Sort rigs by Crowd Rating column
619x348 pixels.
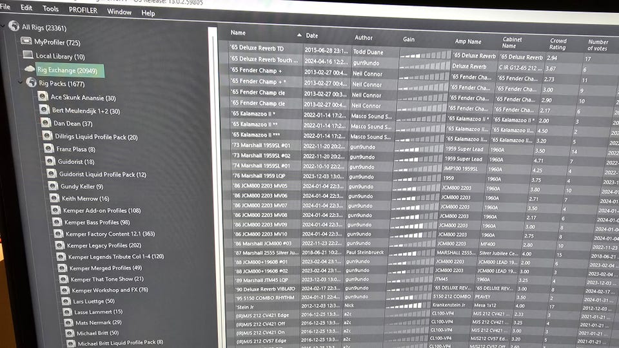click(x=558, y=43)
